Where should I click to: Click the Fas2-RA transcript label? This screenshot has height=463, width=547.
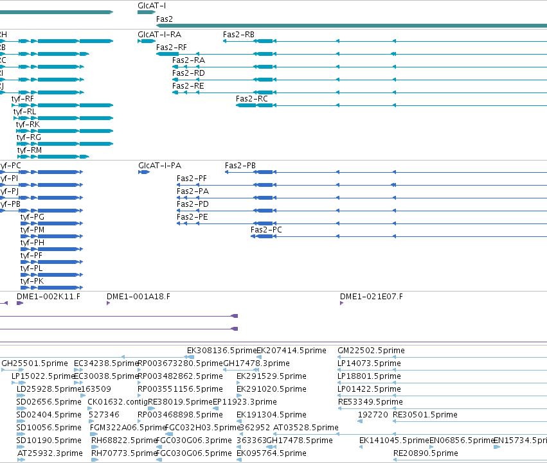click(x=189, y=60)
